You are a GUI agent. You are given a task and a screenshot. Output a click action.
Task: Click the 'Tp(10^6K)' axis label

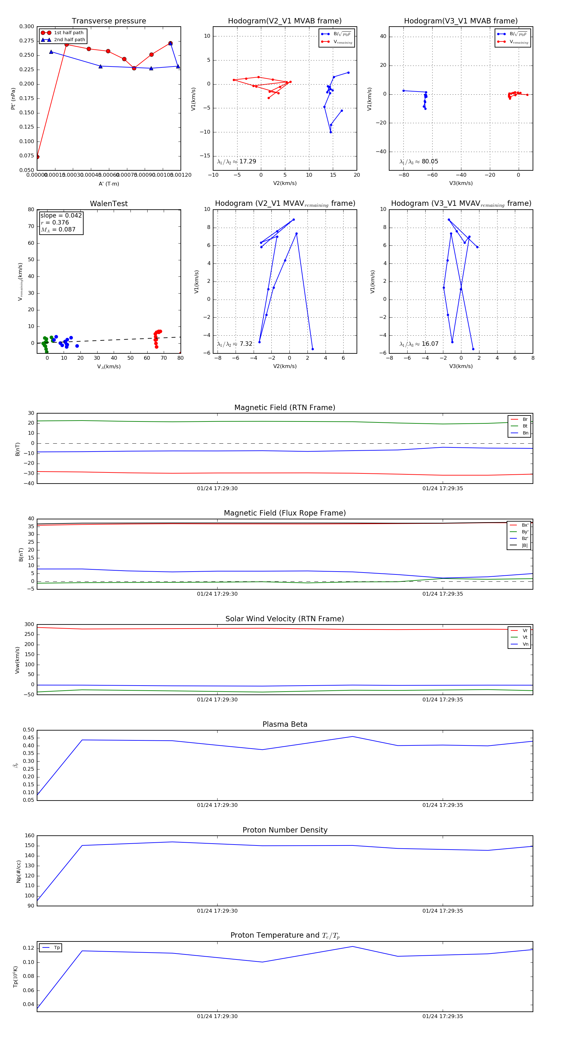pos(16,977)
